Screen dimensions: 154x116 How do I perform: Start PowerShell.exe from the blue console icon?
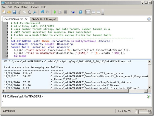pyautogui.click(x=81, y=12)
